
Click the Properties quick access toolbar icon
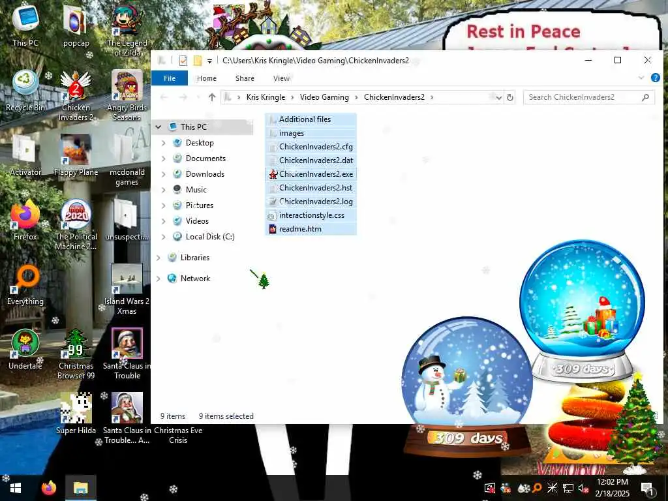point(183,61)
